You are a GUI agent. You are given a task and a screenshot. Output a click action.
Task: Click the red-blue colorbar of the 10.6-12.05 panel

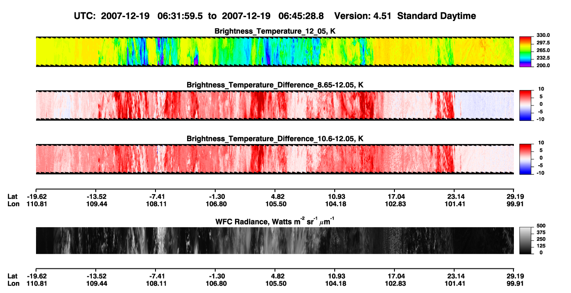click(x=526, y=158)
